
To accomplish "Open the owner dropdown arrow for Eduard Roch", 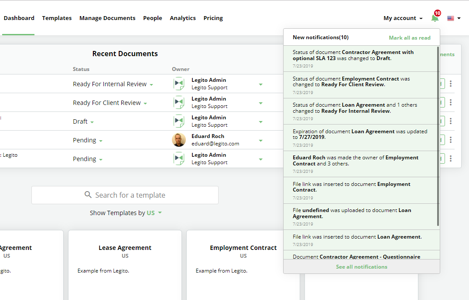I will pos(261,141).
